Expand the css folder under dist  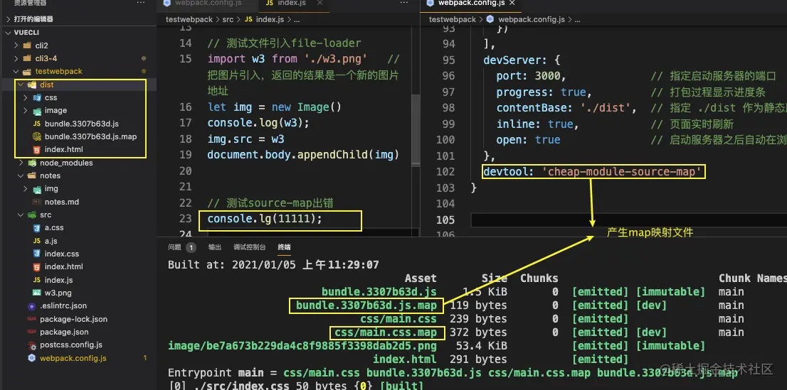pyautogui.click(x=25, y=97)
